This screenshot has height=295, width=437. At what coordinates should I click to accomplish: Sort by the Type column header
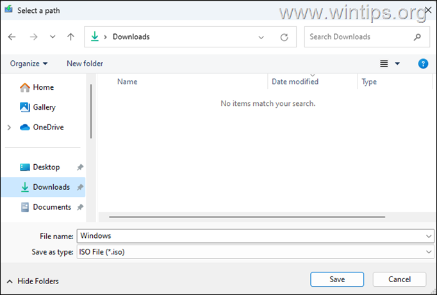click(x=369, y=81)
